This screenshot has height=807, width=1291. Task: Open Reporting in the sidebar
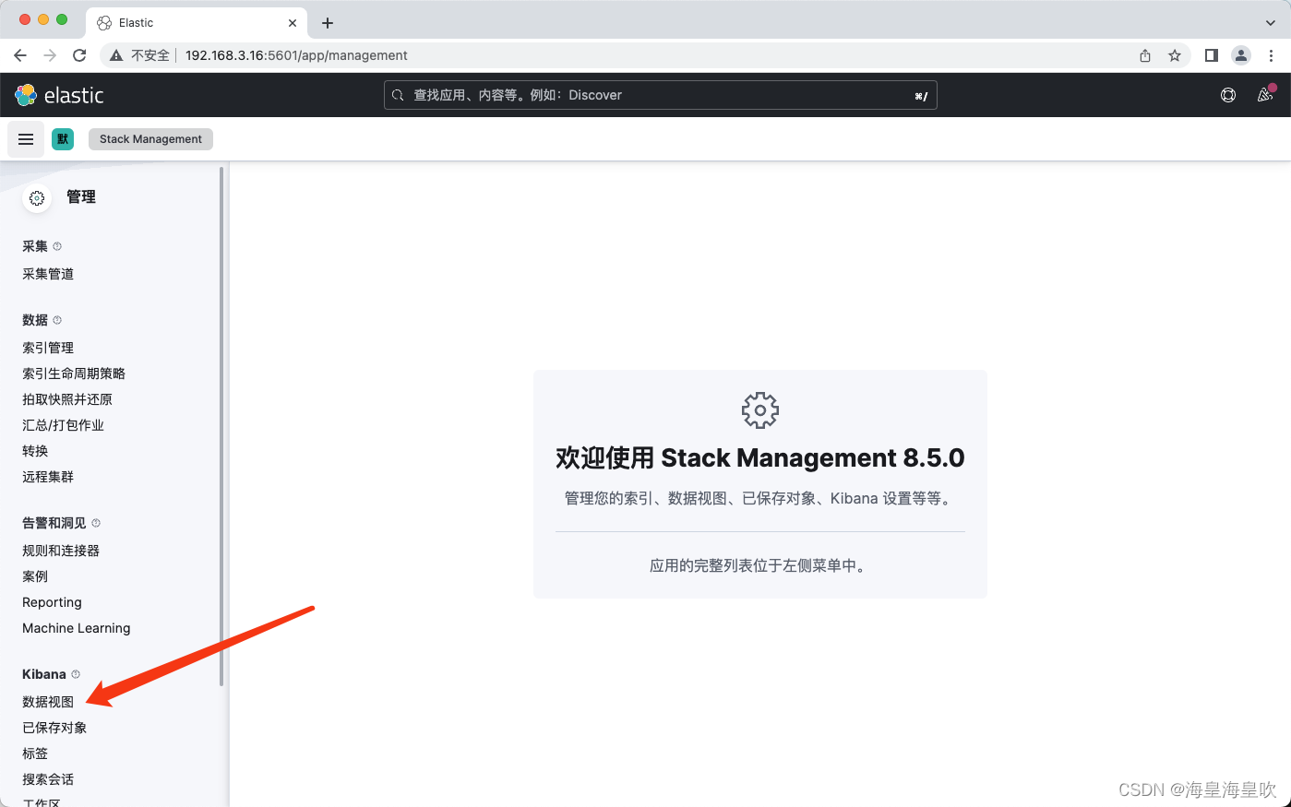pyautogui.click(x=52, y=602)
